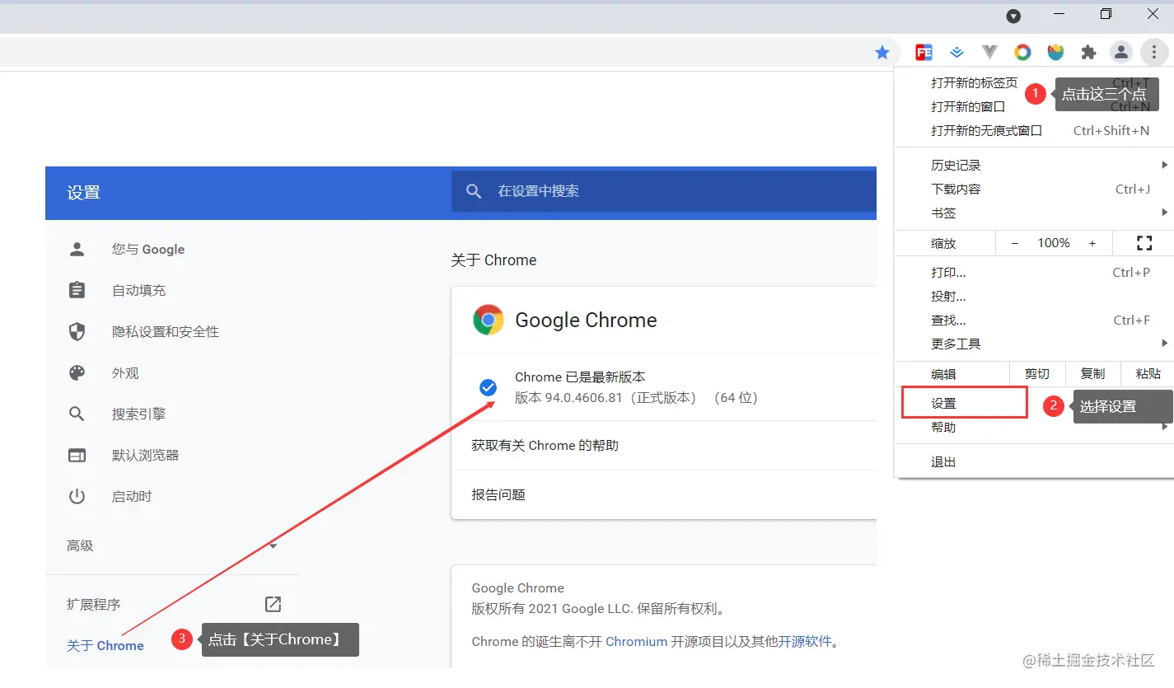
Task: Click the colorful shield extension icon
Action: point(1055,53)
